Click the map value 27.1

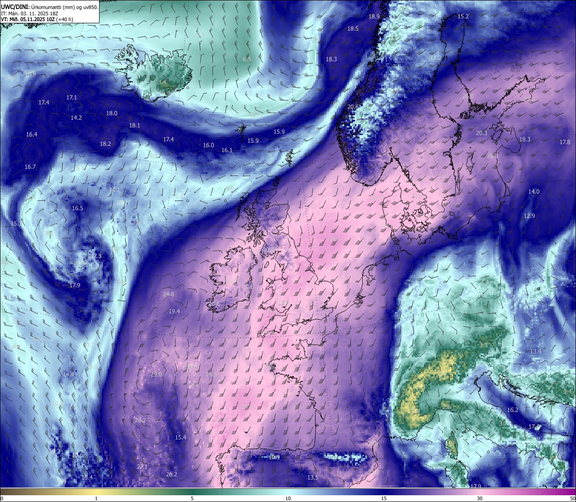point(142,467)
